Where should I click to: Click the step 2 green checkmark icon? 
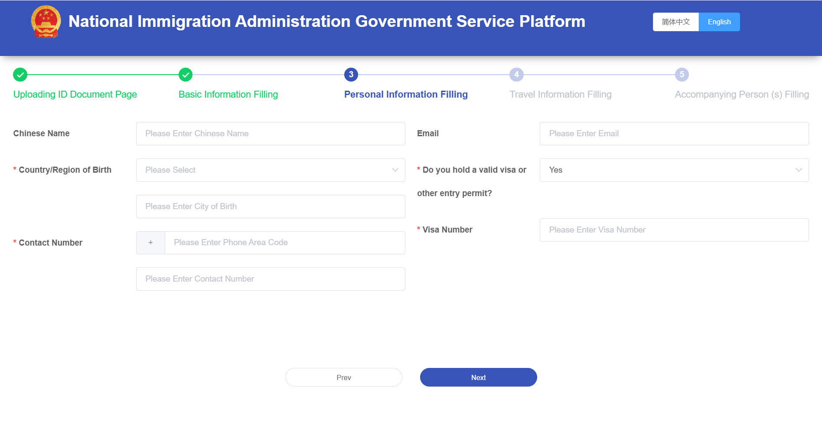[x=186, y=75]
